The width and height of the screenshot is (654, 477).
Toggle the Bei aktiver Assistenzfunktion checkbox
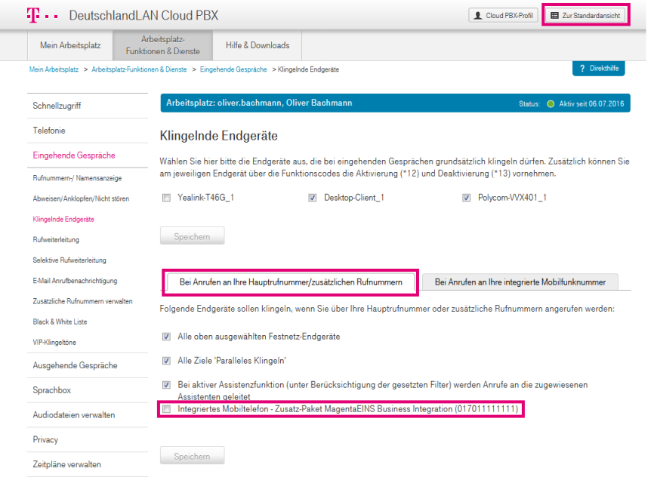tap(166, 384)
